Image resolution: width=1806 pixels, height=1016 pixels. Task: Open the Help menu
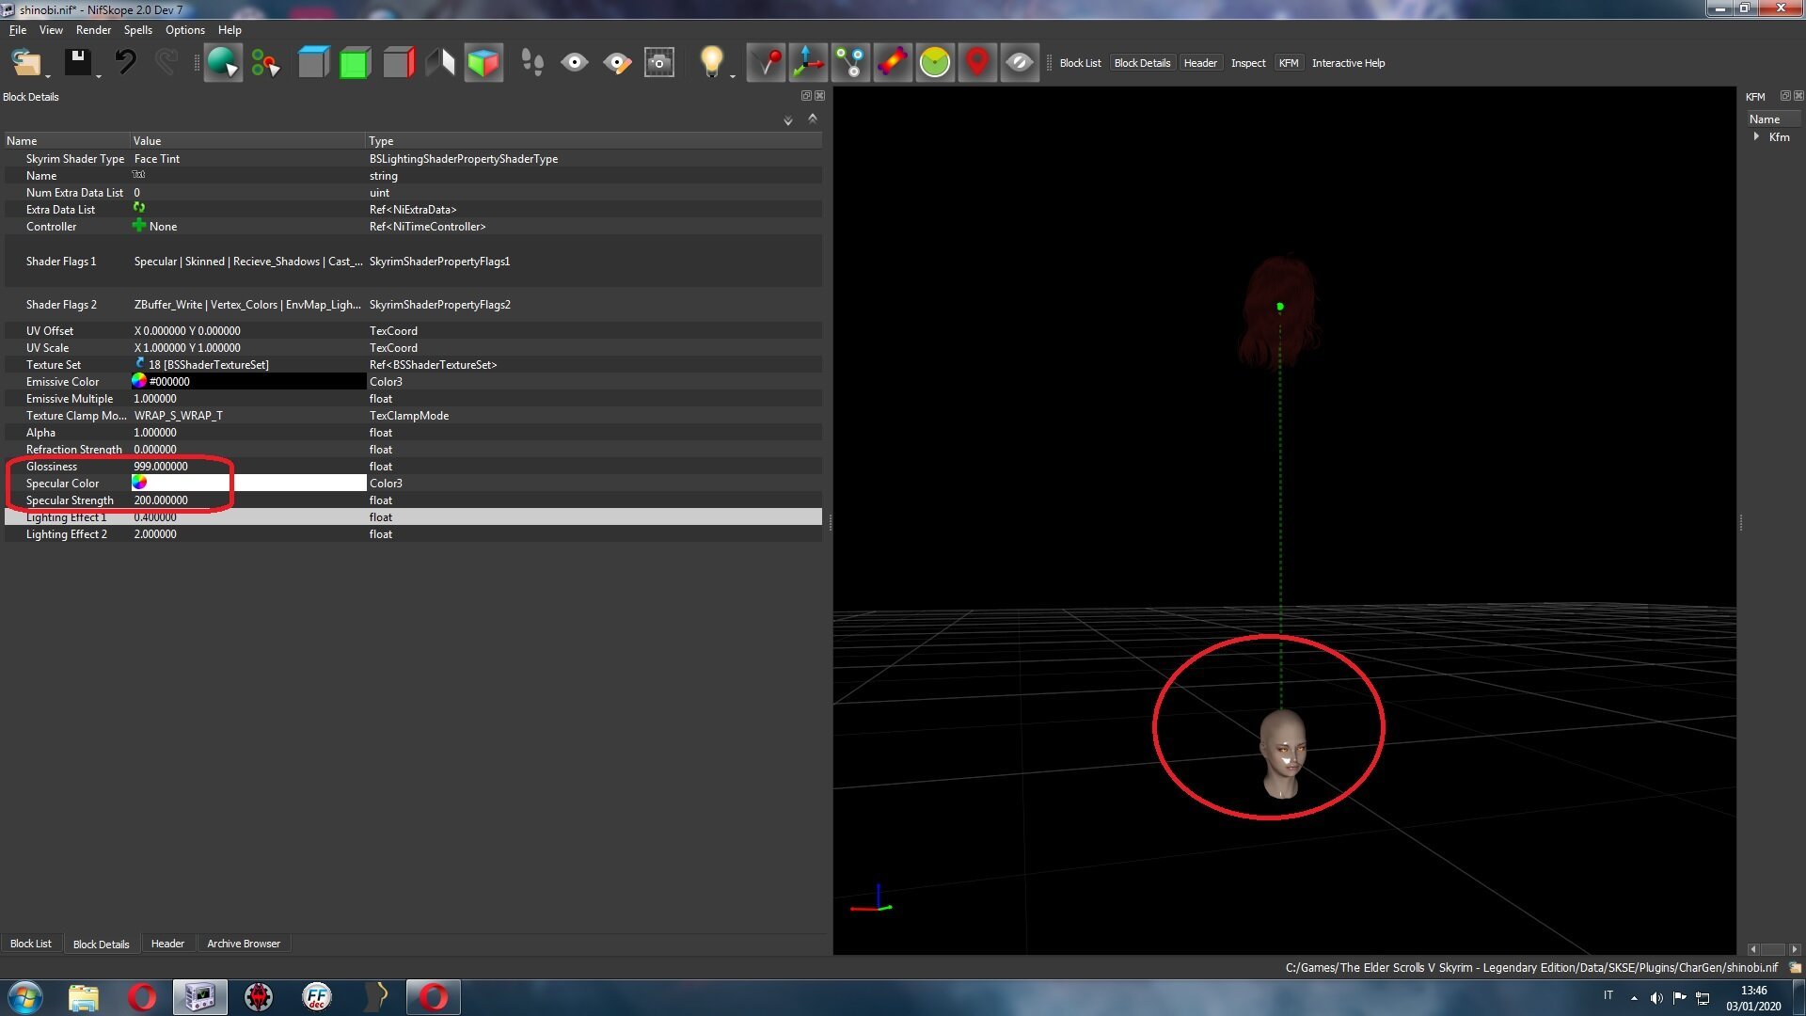[x=230, y=30]
